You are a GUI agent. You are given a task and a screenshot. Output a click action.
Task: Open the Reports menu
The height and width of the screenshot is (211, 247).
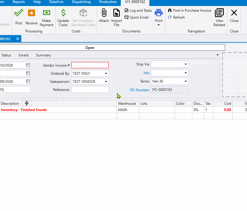19,2
